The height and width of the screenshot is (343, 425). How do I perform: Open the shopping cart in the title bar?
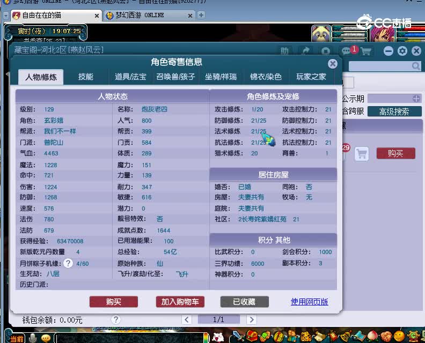366,51
